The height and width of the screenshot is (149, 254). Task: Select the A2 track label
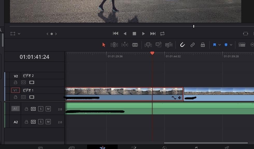(x=16, y=122)
